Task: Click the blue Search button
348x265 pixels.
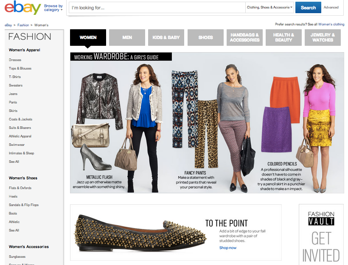Action: tap(308, 8)
